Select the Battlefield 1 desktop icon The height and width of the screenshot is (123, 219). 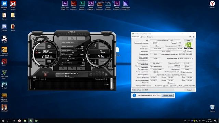pos(4,108)
